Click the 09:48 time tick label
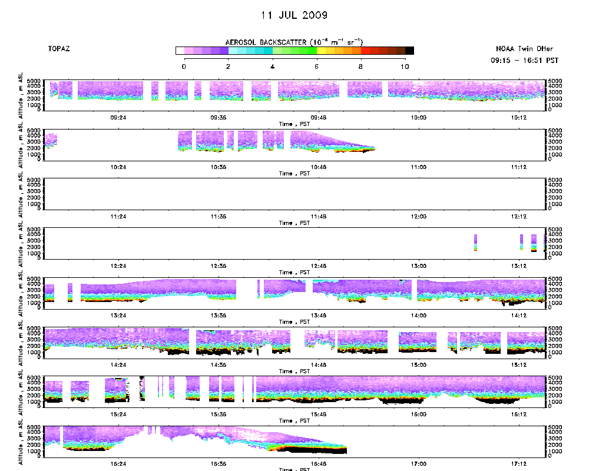 point(319,118)
